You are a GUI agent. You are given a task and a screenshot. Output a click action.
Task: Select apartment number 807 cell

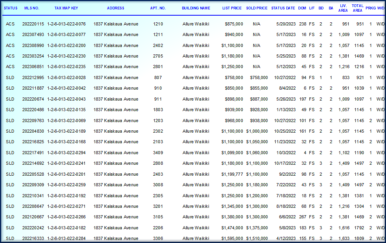[158, 78]
